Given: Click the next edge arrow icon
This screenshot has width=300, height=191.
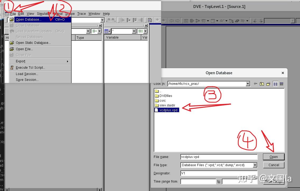Looking at the screenshot, I should point(261,21).
